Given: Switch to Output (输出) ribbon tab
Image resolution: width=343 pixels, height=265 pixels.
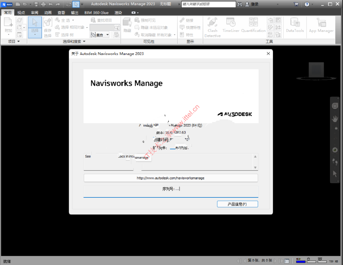Looking at the screenshot, I should 75,13.
